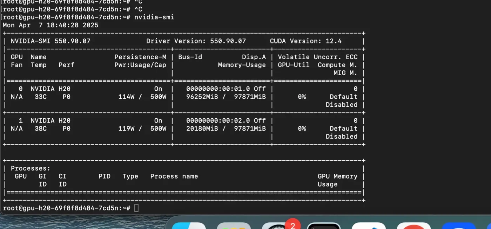Click the Process name column header
Image resolution: width=491 pixels, height=229 pixels.
(174, 176)
